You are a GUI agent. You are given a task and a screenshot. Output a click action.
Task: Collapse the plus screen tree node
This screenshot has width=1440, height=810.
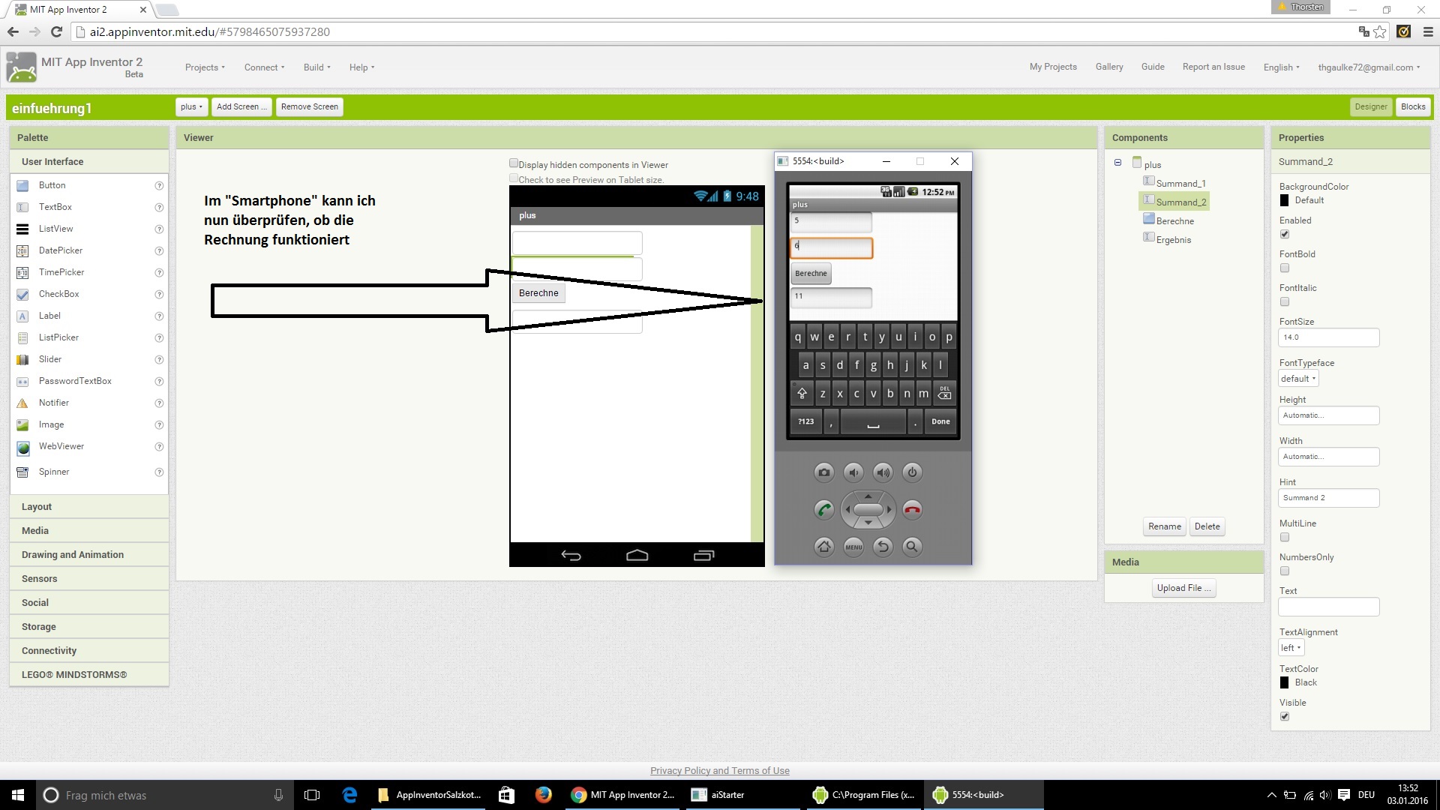click(x=1117, y=163)
